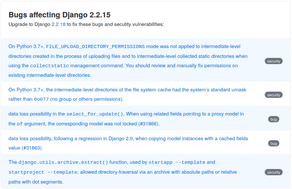Image resolution: width=292 pixels, height=189 pixels.
Task: Click the 'Bugs affecting Django 2.2.15' heading
Action: [x=59, y=15]
